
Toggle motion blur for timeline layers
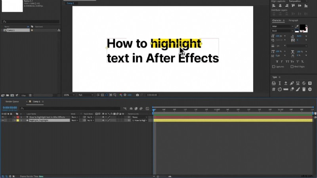tap(141, 109)
